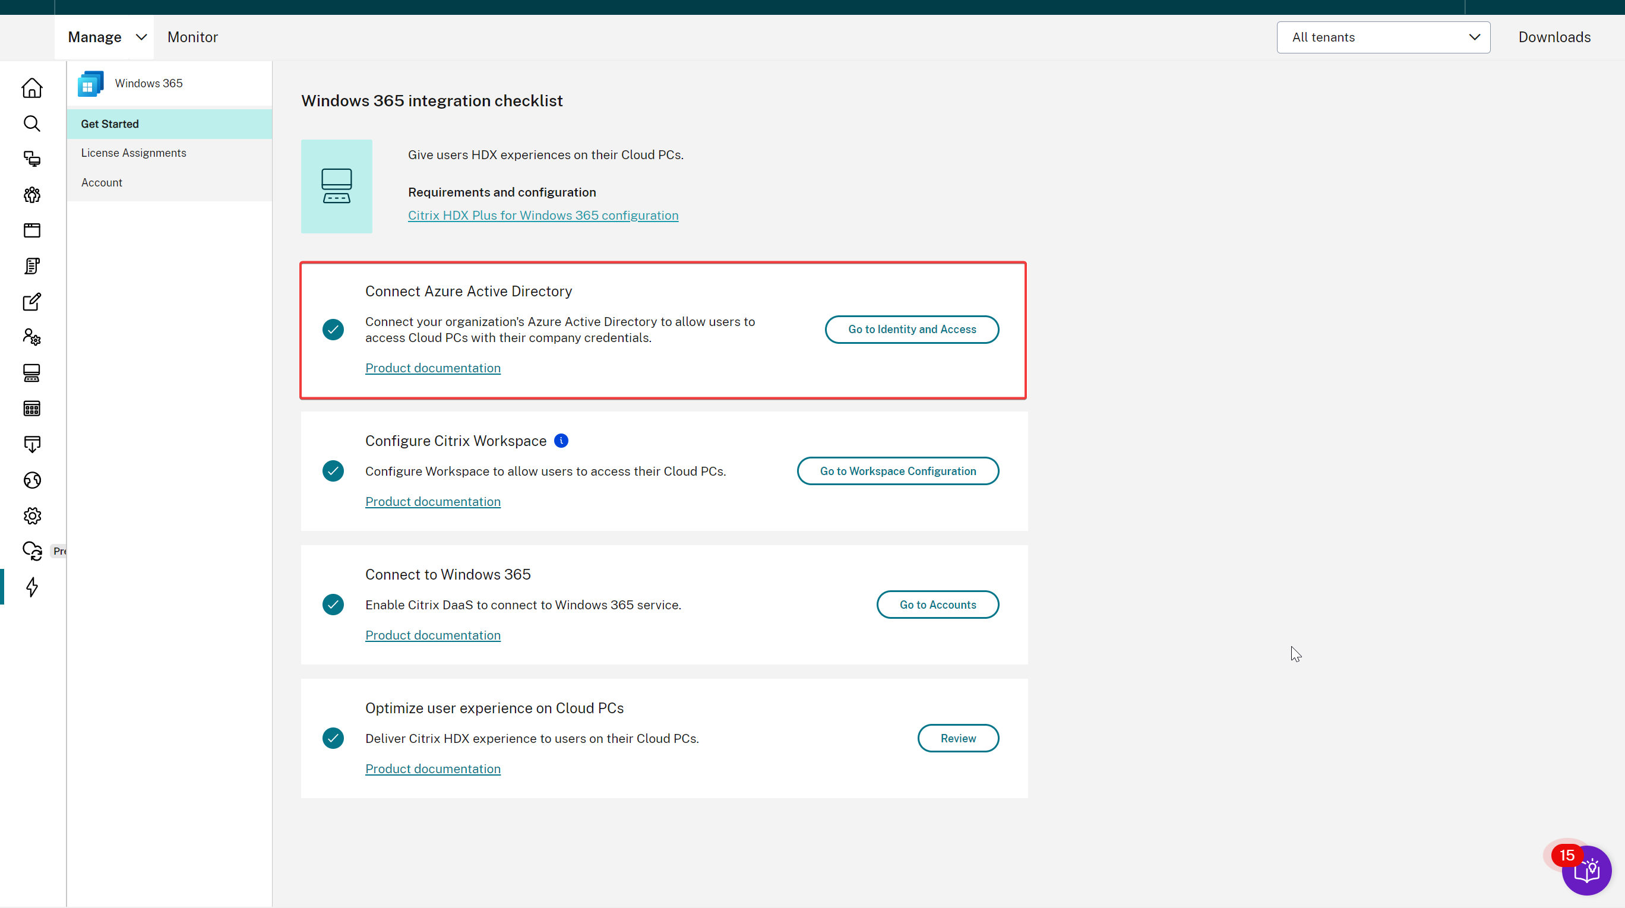Open the Home icon in the sidebar
The width and height of the screenshot is (1625, 908).
pos(31,88)
